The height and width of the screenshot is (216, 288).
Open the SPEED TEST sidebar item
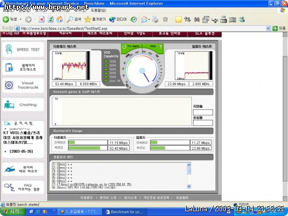click(23, 50)
